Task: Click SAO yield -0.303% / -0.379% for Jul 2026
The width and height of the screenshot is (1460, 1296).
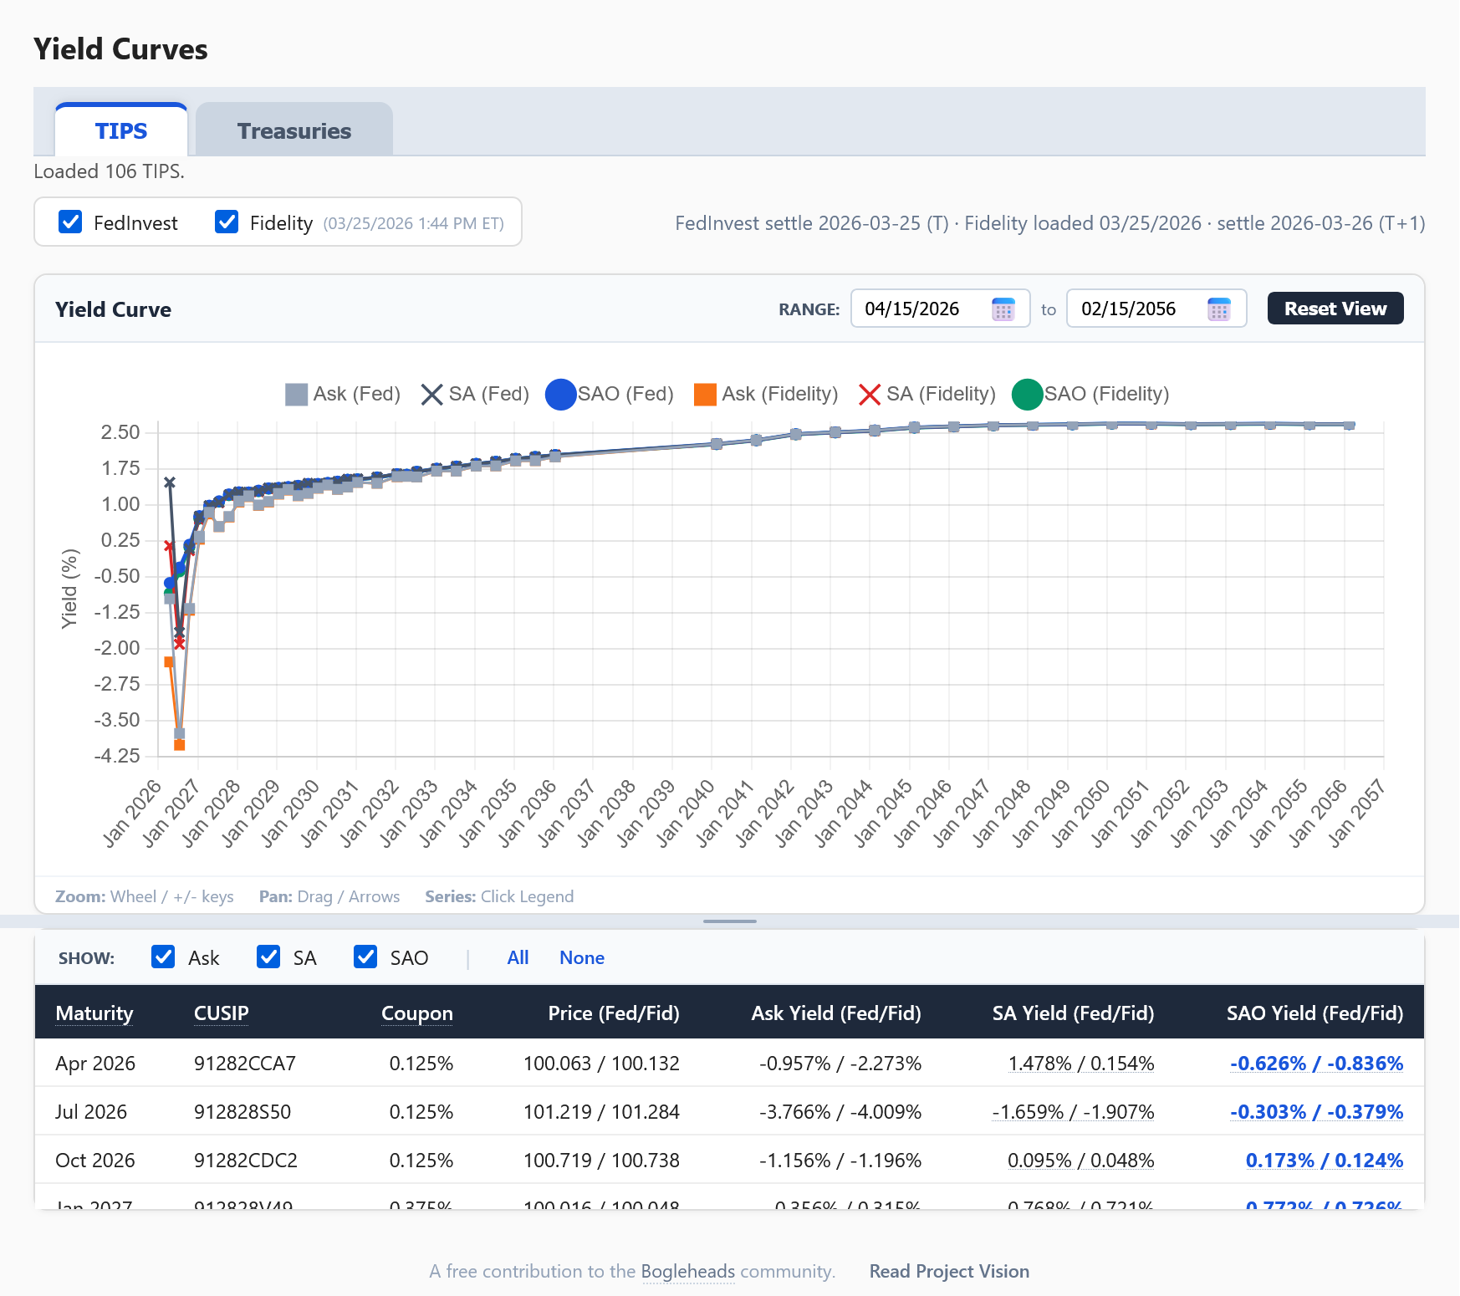Action: pos(1316,1111)
